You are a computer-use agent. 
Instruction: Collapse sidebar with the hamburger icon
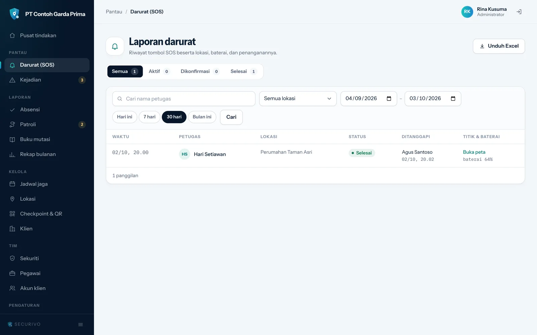point(81,324)
